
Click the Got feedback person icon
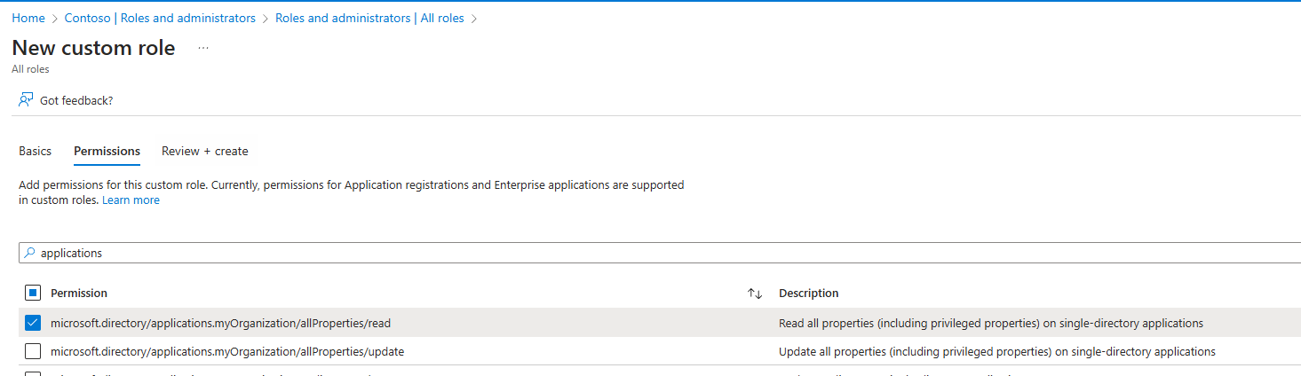point(26,100)
